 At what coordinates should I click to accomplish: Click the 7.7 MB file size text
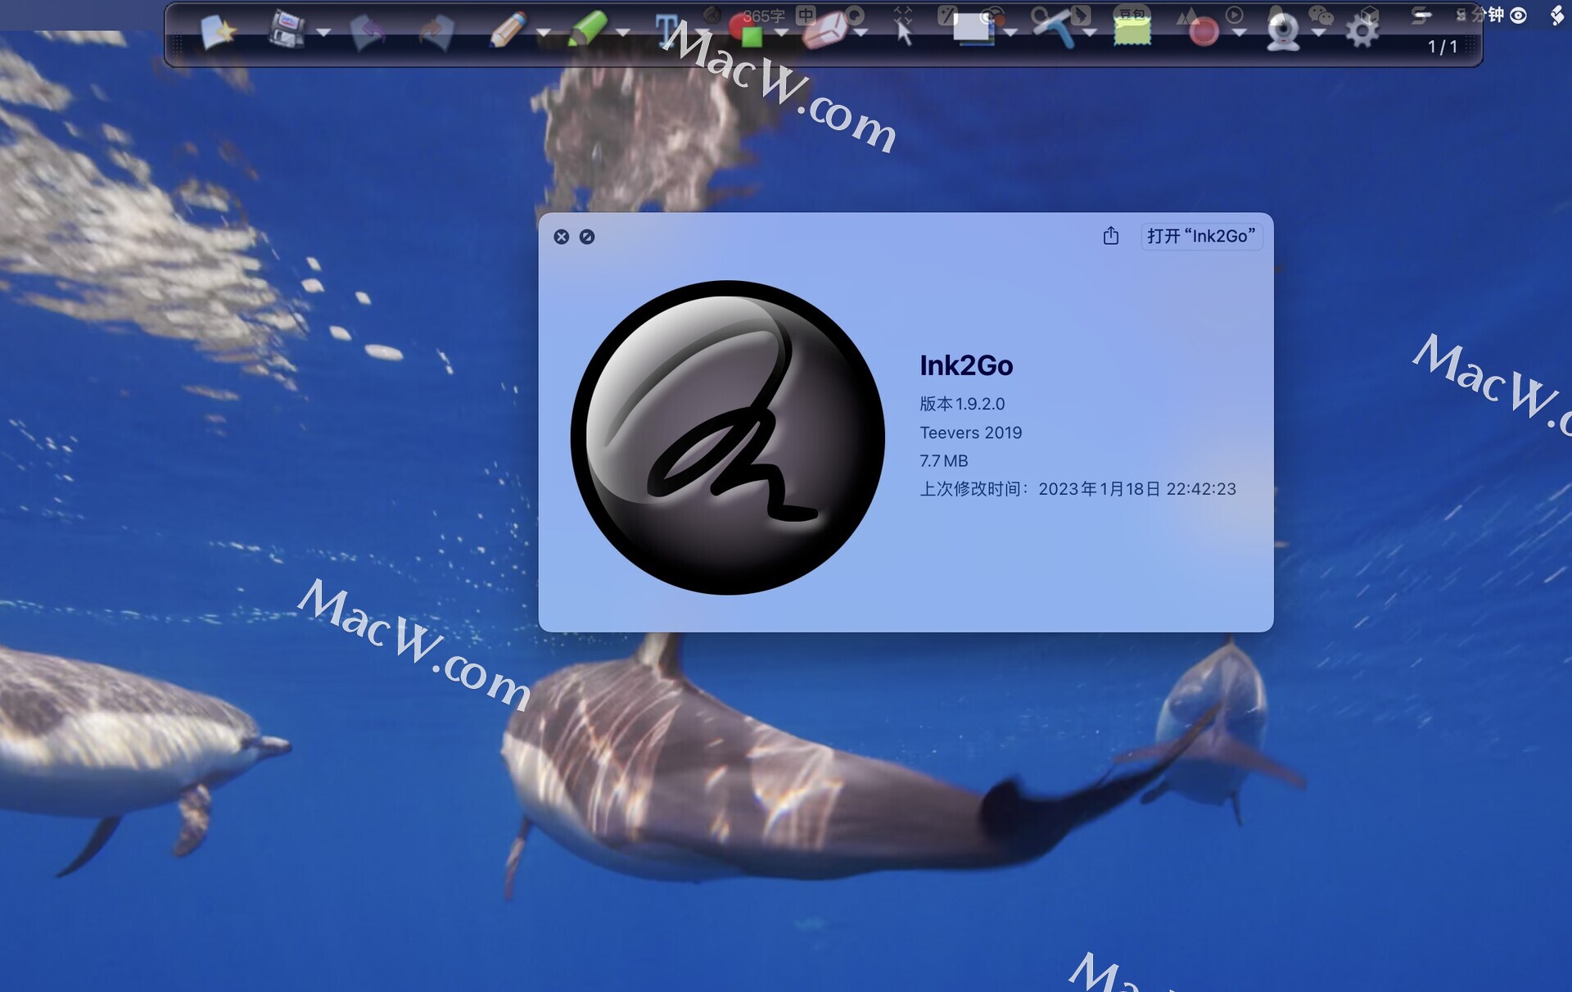(943, 461)
